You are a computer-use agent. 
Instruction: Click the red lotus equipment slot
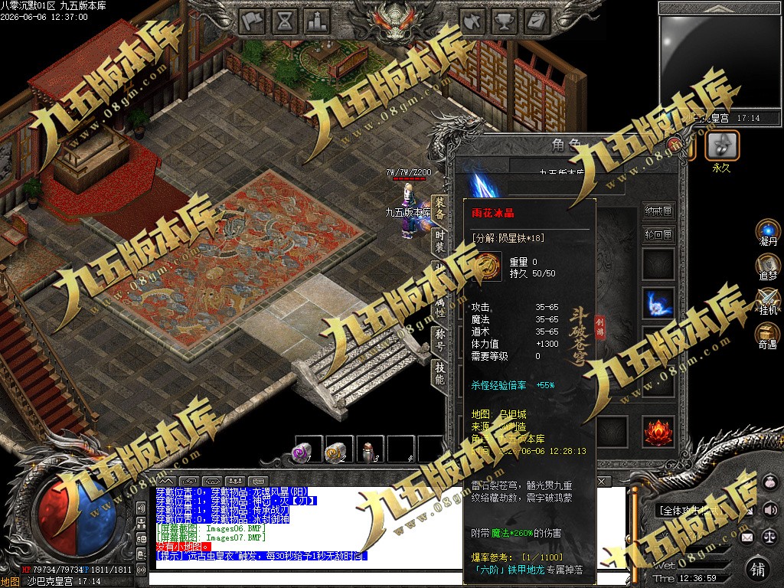pyautogui.click(x=658, y=432)
